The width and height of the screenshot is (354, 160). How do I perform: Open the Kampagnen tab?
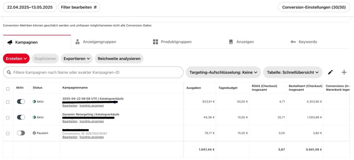tap(37, 42)
